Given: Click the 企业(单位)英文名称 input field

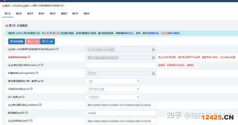Looking at the screenshot, I should pos(121,65).
